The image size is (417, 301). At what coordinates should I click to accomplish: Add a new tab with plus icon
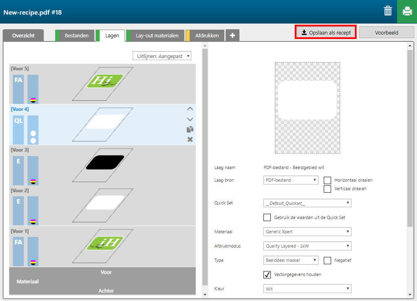click(x=232, y=36)
